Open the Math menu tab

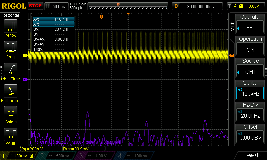pos(232,27)
